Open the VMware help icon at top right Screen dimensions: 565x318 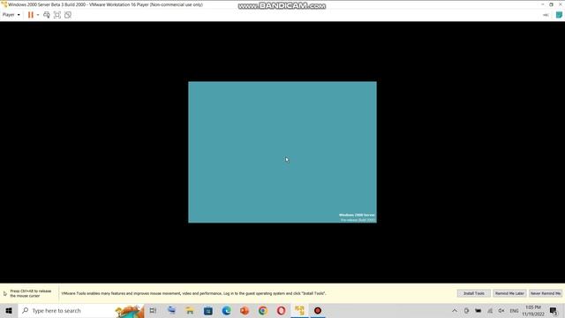559,15
